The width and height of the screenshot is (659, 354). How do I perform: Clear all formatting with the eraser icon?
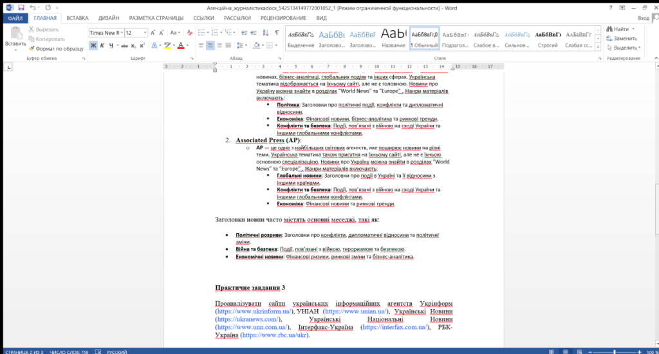[190, 33]
